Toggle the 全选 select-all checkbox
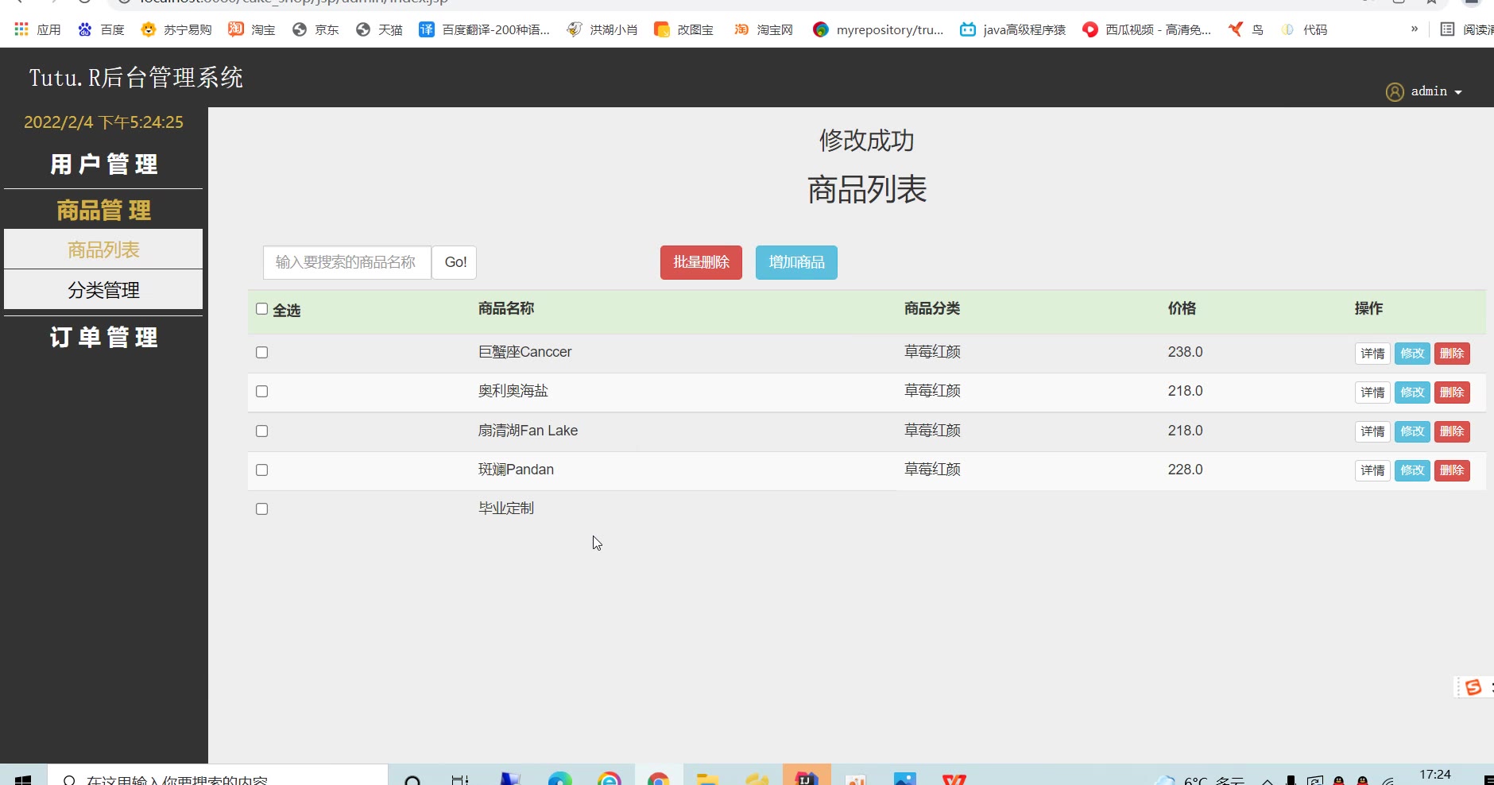Screen dimensions: 1494x785 [x=261, y=309]
